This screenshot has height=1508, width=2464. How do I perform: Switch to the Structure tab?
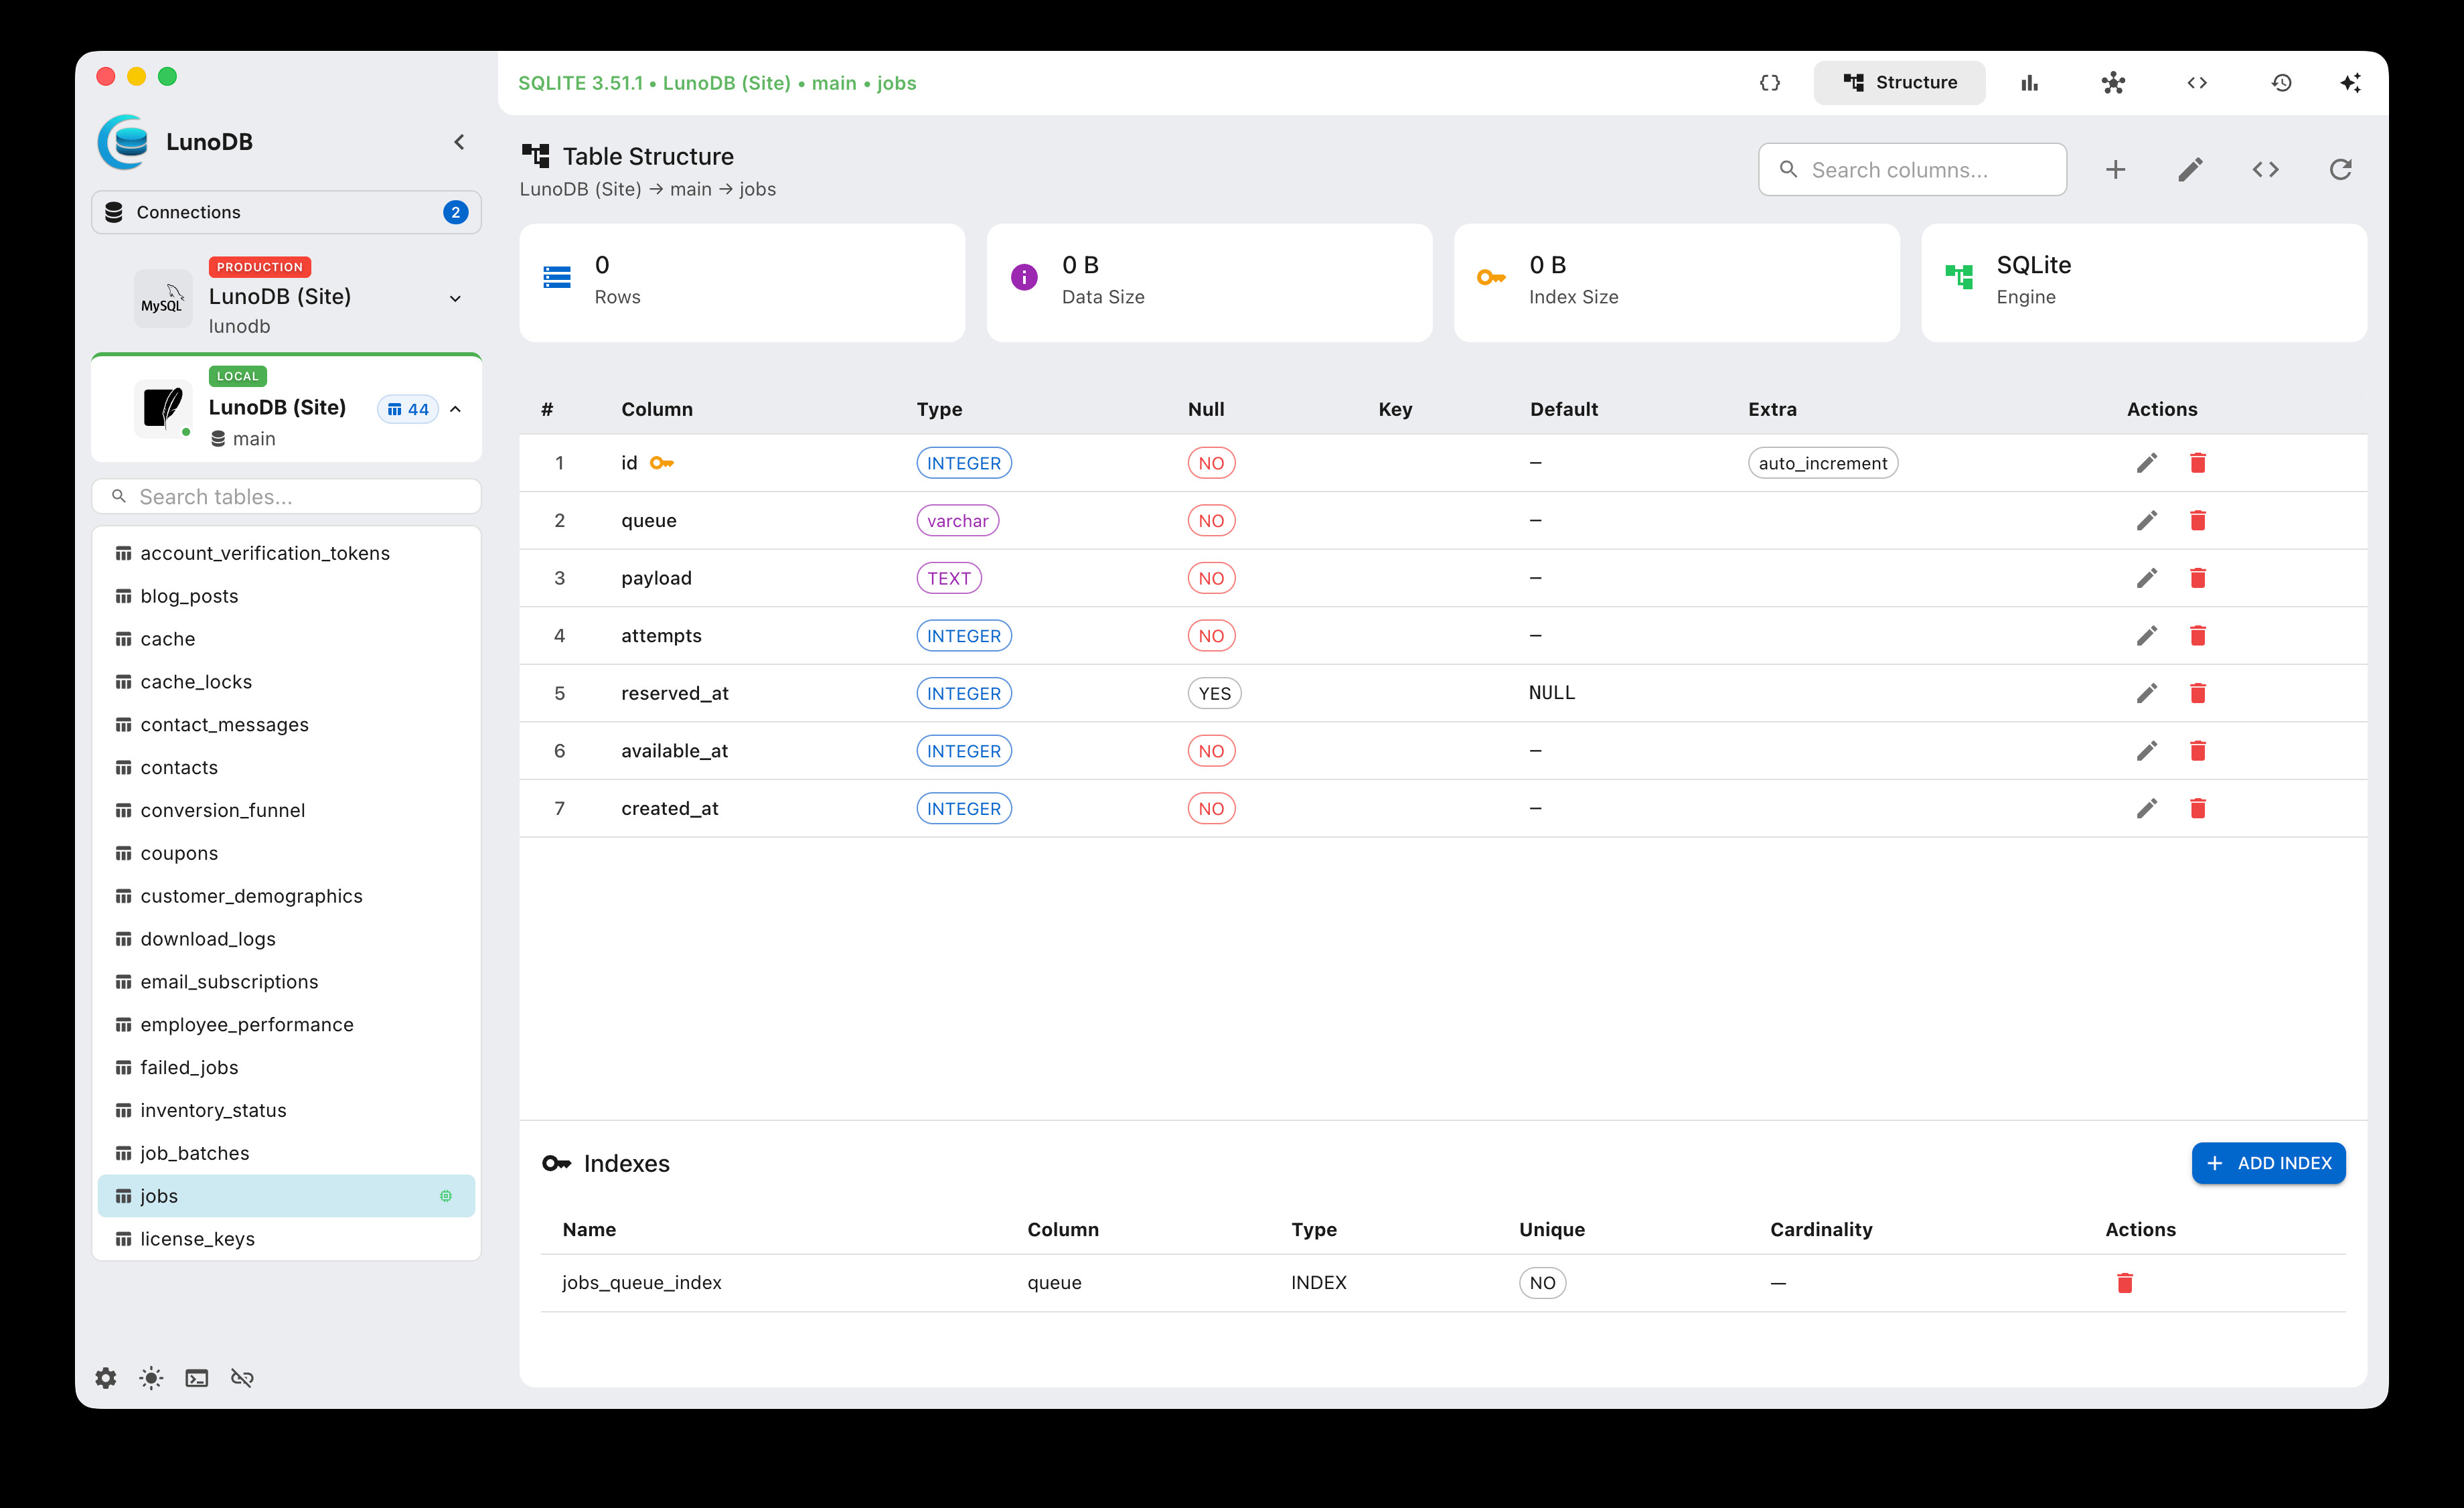click(x=1899, y=83)
